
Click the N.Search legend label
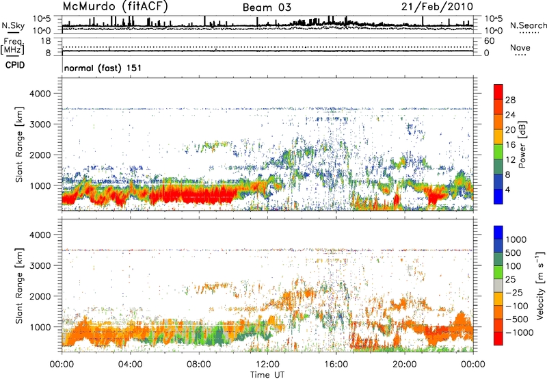click(x=528, y=25)
